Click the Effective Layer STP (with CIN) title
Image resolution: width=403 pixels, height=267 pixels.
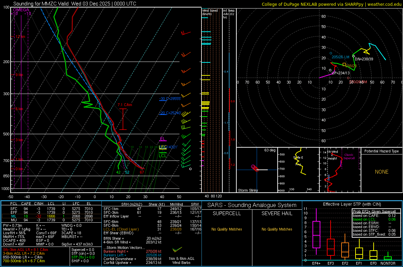(352, 204)
